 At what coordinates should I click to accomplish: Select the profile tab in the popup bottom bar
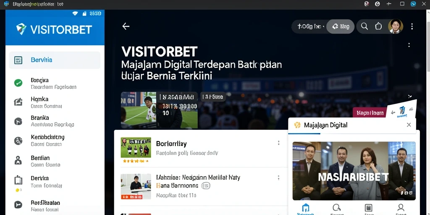pos(401,209)
